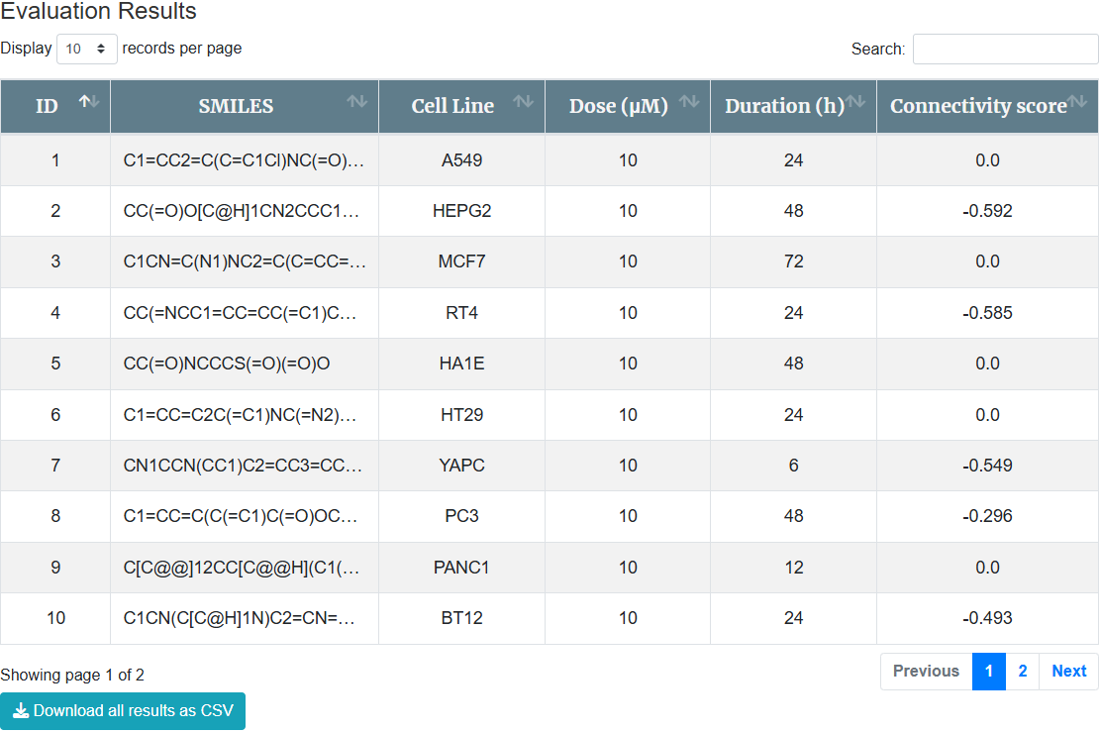Sort by SMILES column sort icon
This screenshot has width=1100, height=732.
[357, 102]
